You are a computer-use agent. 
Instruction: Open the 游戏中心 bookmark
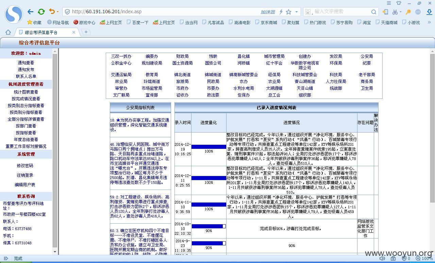pyautogui.click(x=84, y=22)
